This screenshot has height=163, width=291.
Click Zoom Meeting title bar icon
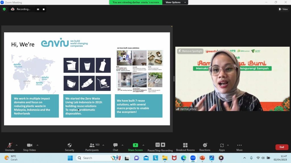tap(2, 2)
